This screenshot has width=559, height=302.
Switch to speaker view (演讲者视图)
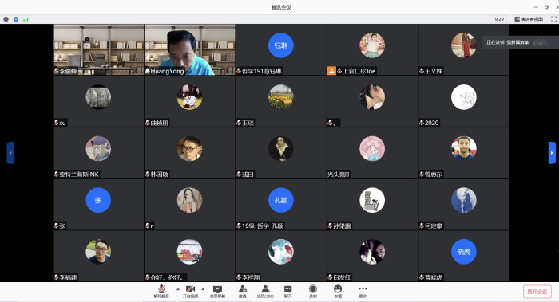pos(529,19)
